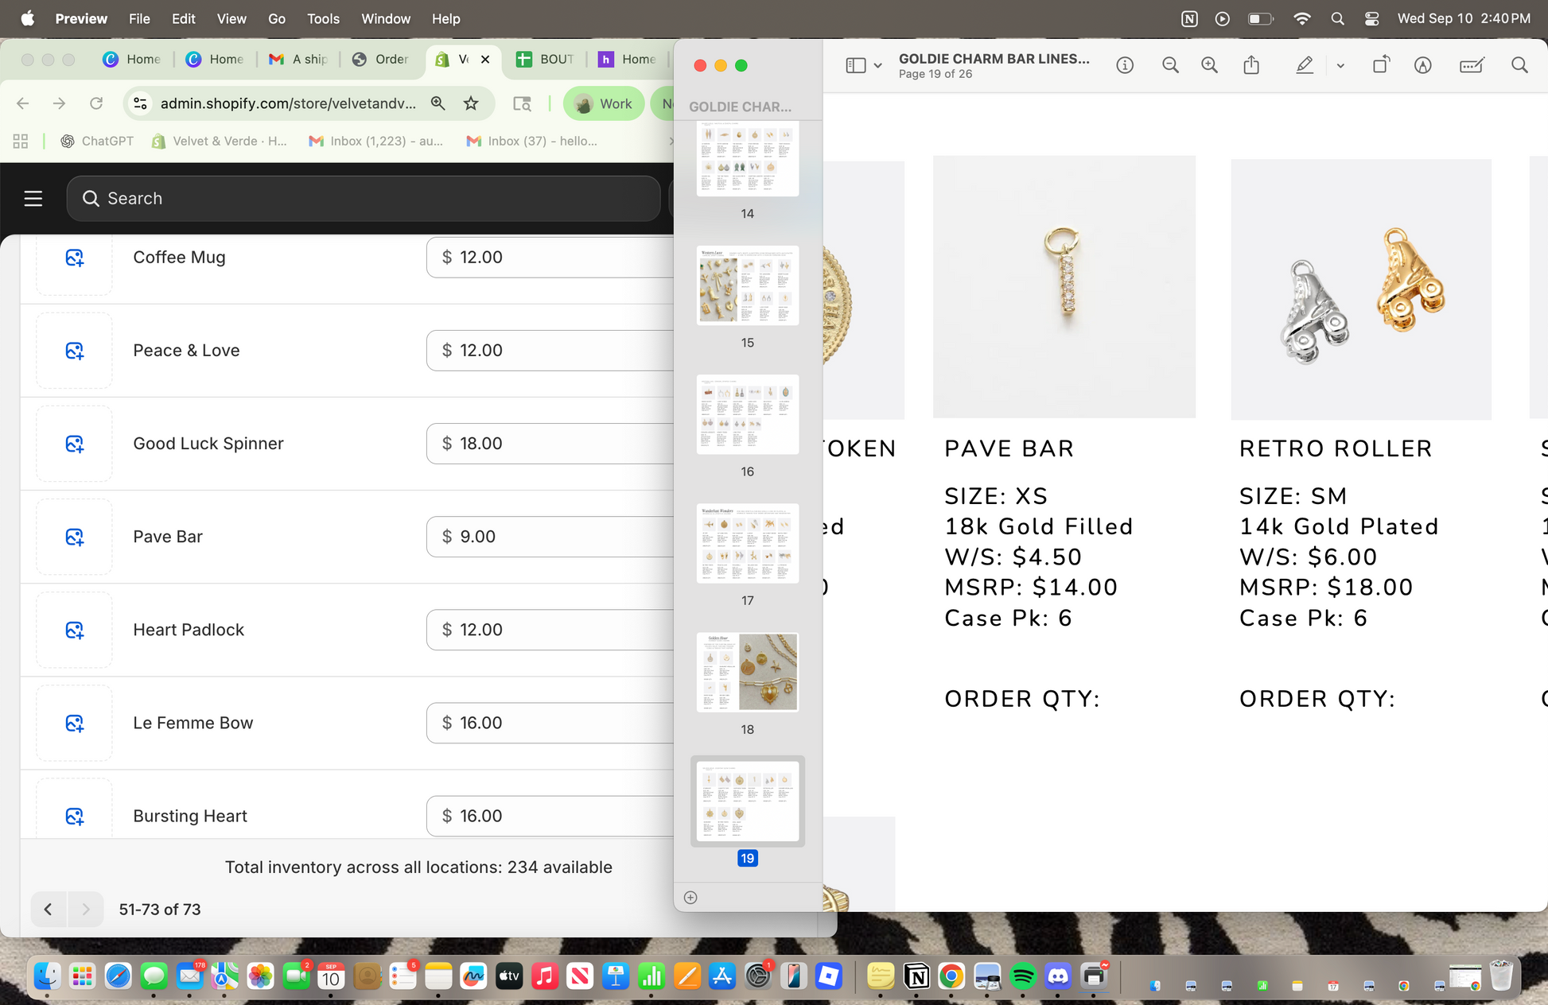1548x1005 pixels.
Task: Open the Chrome apps grid icon
Action: (21, 141)
